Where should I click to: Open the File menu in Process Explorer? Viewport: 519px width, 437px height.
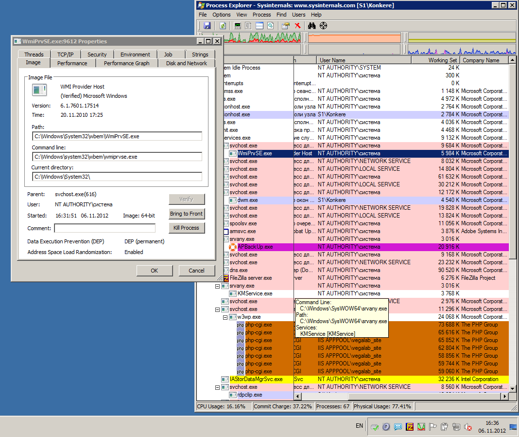tap(203, 15)
